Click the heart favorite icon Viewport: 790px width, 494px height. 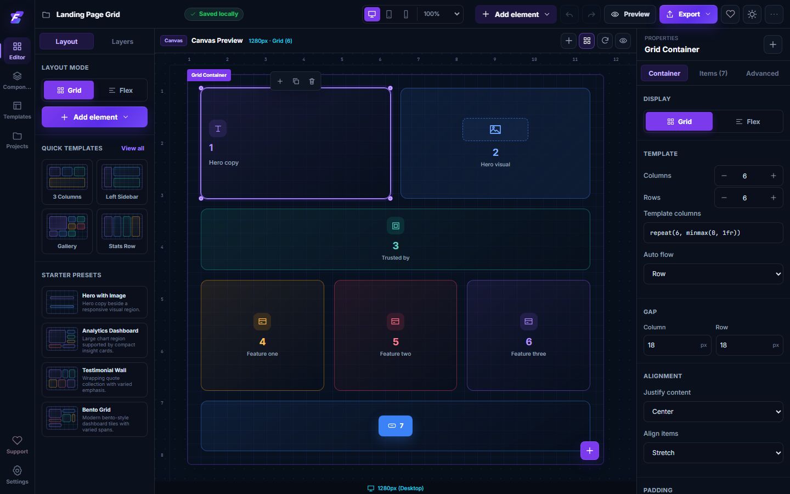click(730, 14)
